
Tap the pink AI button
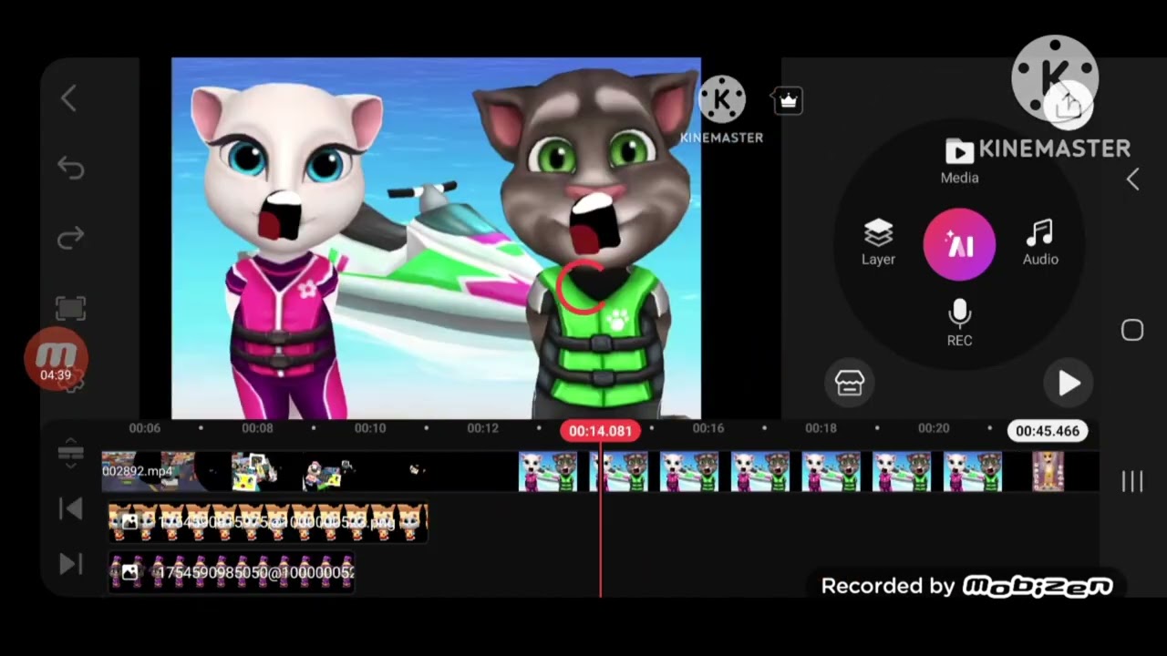(959, 244)
